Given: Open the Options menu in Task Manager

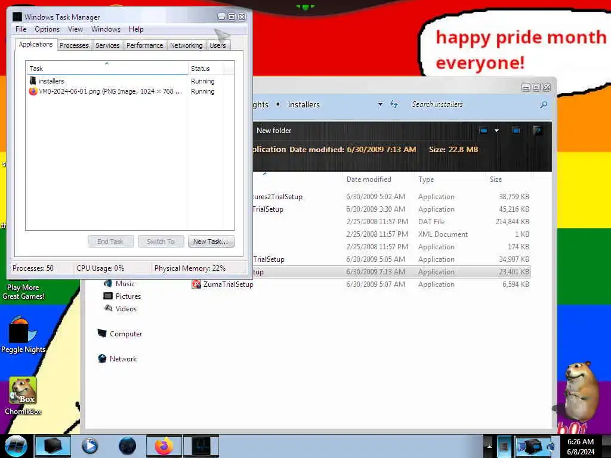Looking at the screenshot, I should [47, 29].
